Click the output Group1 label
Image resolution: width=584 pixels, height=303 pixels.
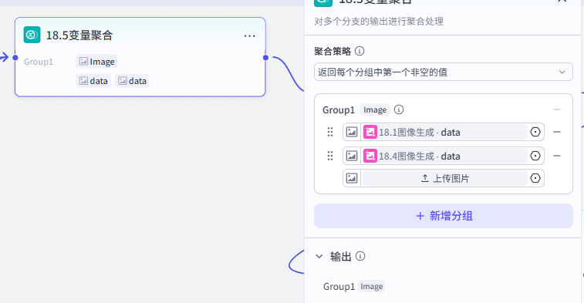pyautogui.click(x=339, y=287)
